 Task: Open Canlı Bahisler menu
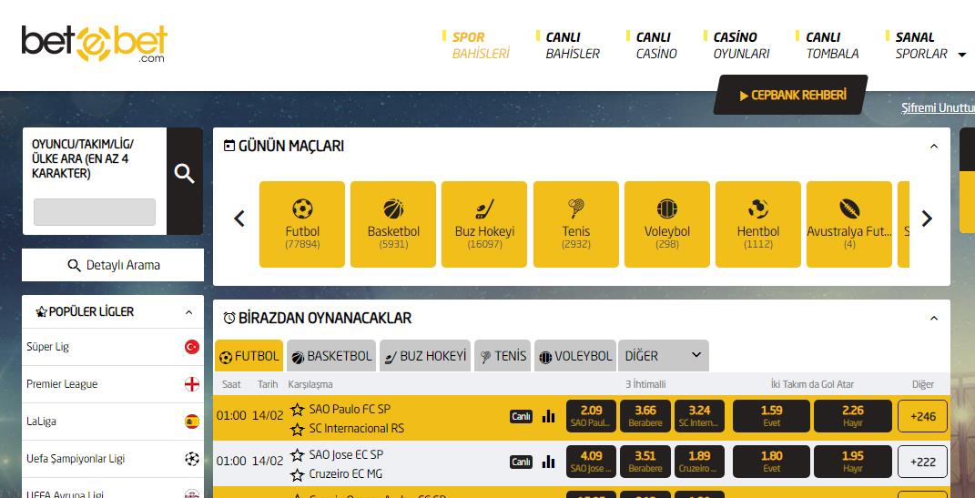[573, 46]
